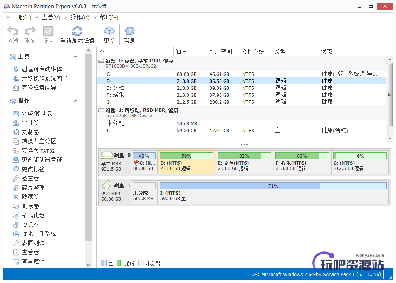
Task: Choose 复制卷 operation
Action: pos(26,132)
